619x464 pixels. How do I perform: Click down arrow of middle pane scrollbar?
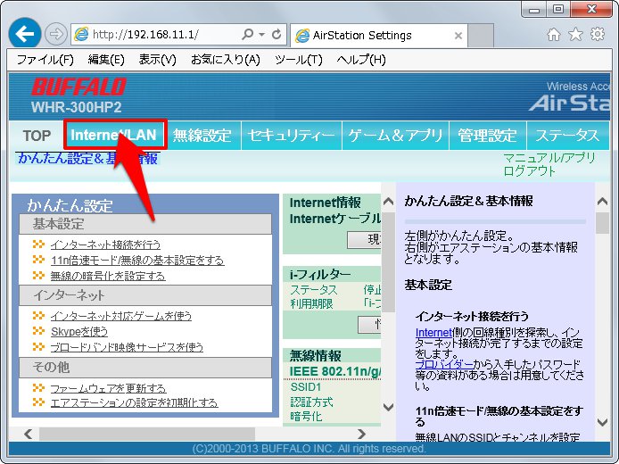point(389,407)
